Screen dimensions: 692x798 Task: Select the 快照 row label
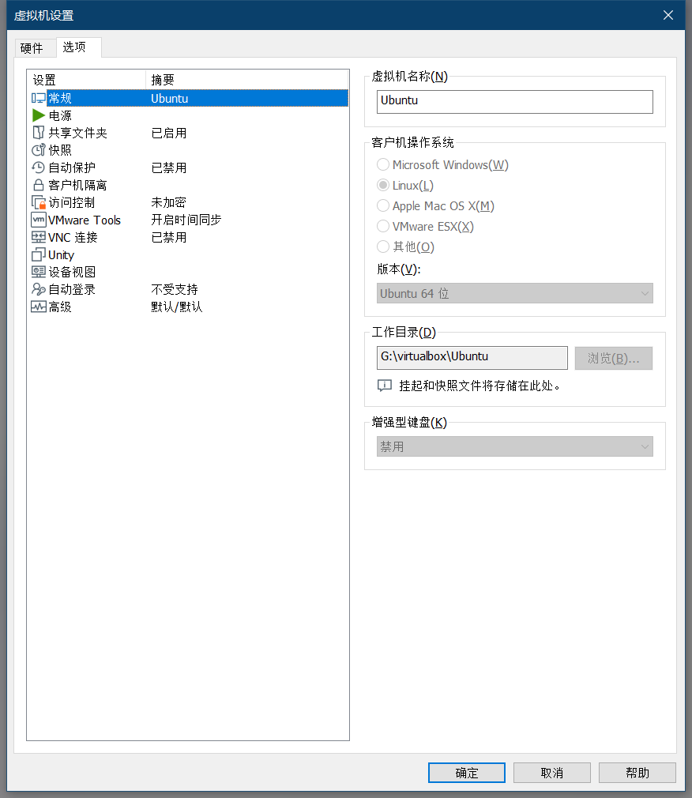[60, 150]
